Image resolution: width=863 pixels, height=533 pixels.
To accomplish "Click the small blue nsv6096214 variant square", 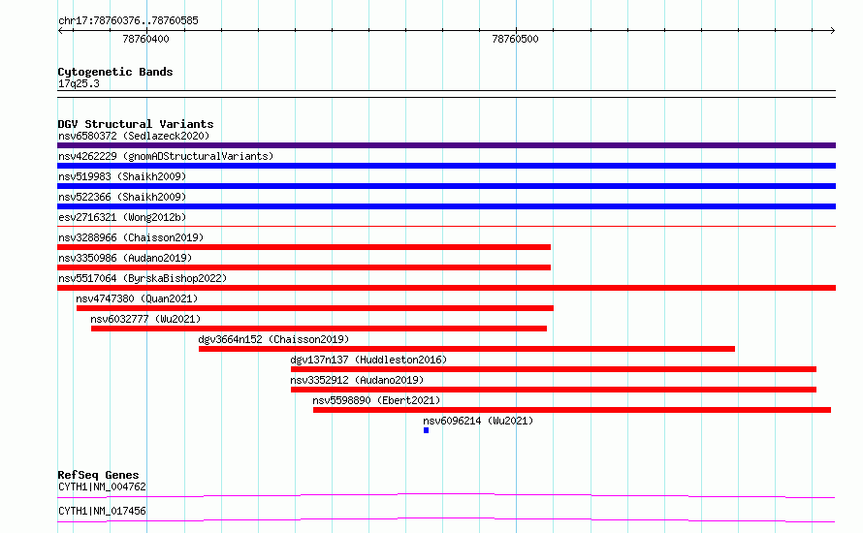I will pos(426,430).
